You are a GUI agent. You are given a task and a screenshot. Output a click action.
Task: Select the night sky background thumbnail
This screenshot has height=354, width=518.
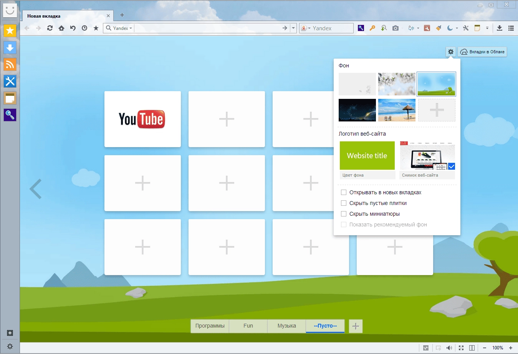point(357,110)
